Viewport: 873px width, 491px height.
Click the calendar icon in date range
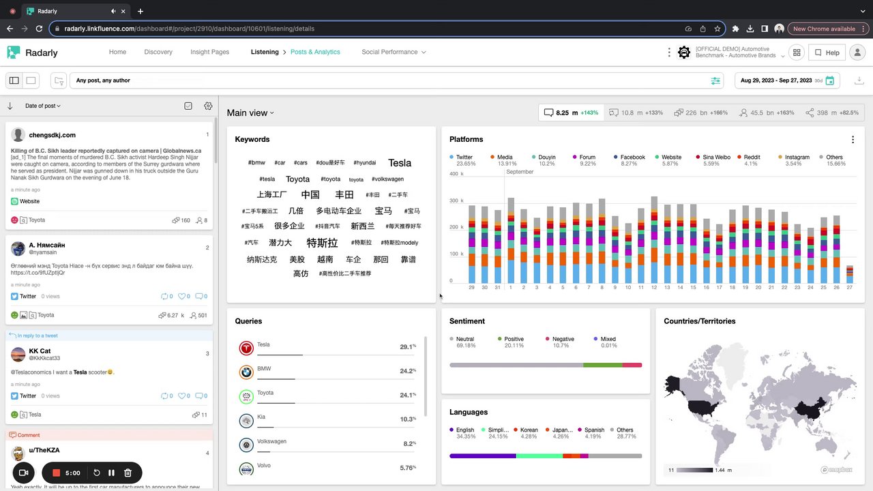coord(830,80)
